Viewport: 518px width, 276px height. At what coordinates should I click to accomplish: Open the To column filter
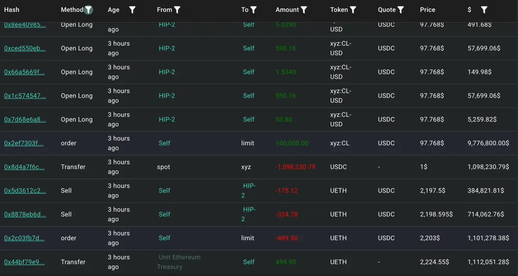tap(253, 9)
